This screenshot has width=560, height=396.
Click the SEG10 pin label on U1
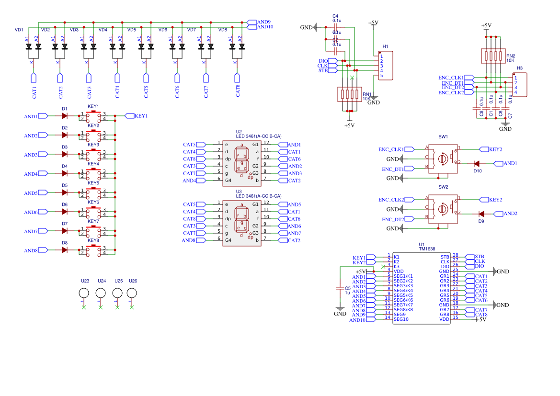(401, 319)
